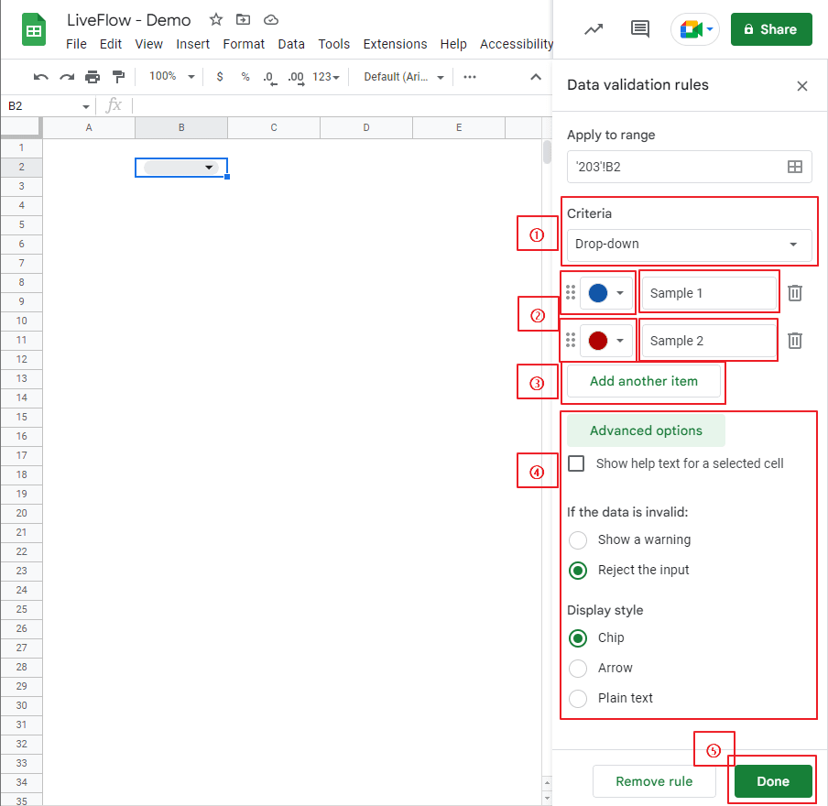828x806 pixels.
Task: Select the Reject the input option
Action: click(578, 571)
